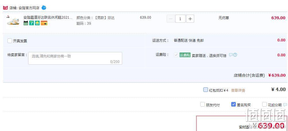Click the red packet ¥ 4.00 amount

(x=279, y=89)
